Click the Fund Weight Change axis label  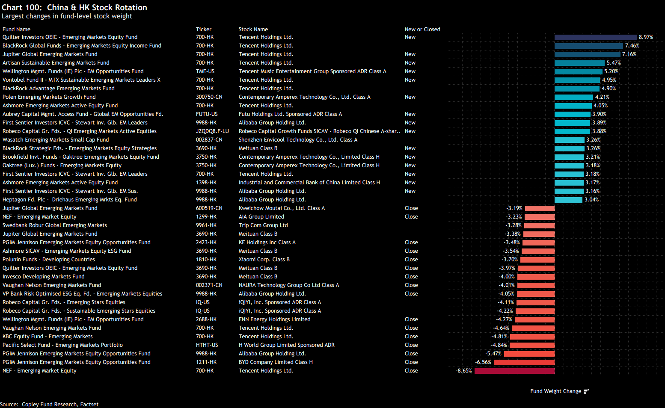[555, 391]
